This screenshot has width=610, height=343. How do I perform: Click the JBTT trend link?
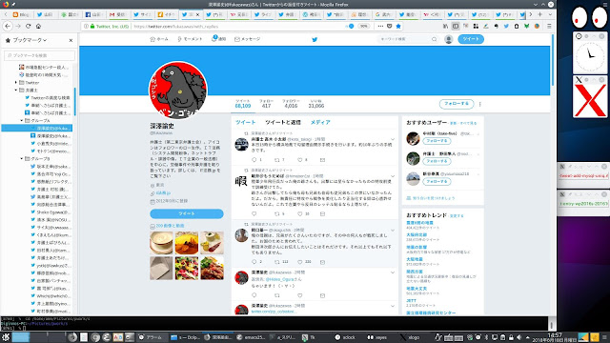click(411, 301)
